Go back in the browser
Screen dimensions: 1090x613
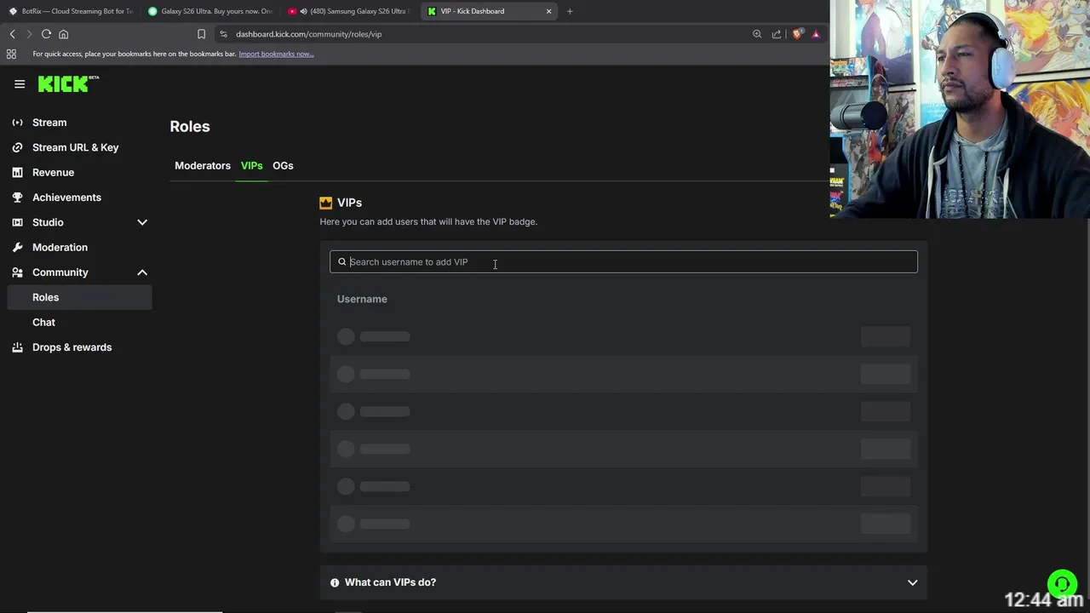[13, 34]
